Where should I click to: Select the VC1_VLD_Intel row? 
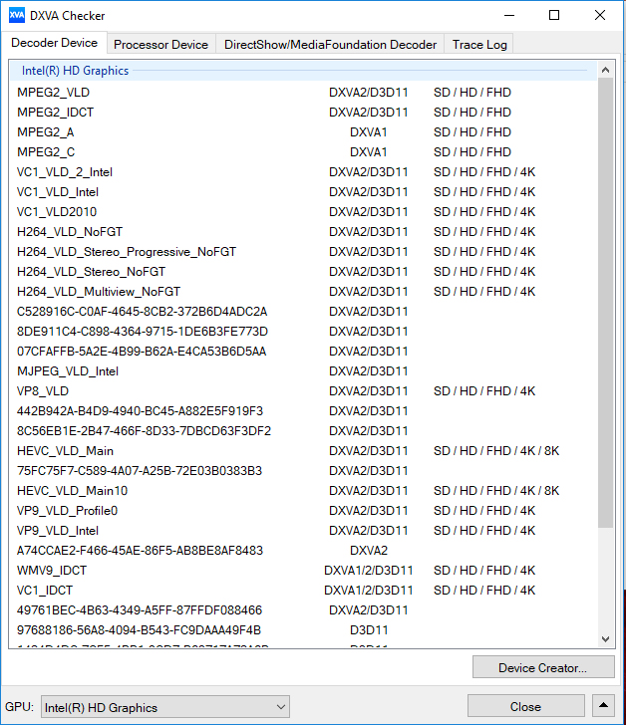[x=303, y=192]
